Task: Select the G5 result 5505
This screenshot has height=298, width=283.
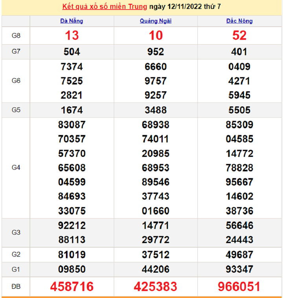Action: [239, 110]
